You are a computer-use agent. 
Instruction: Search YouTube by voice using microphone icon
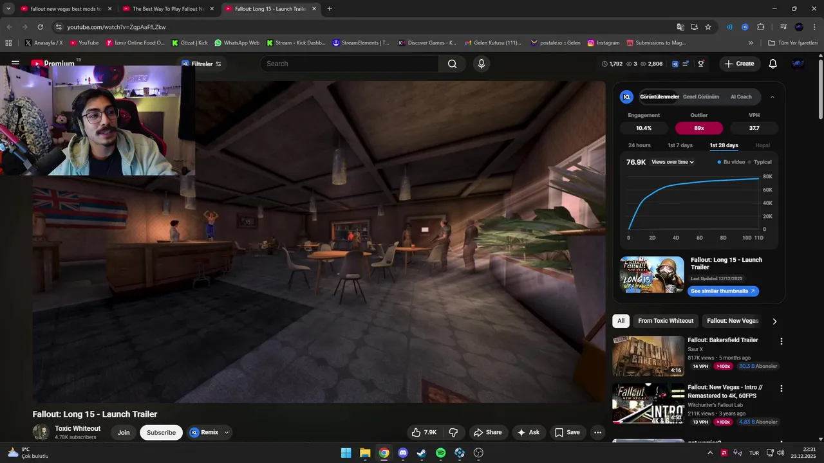pyautogui.click(x=481, y=64)
